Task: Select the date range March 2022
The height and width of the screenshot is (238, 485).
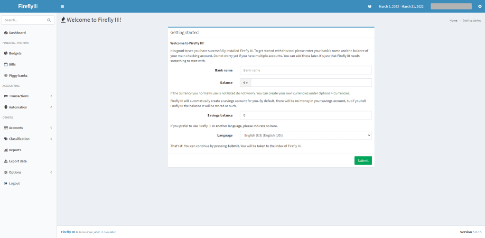Action: pos(401,6)
